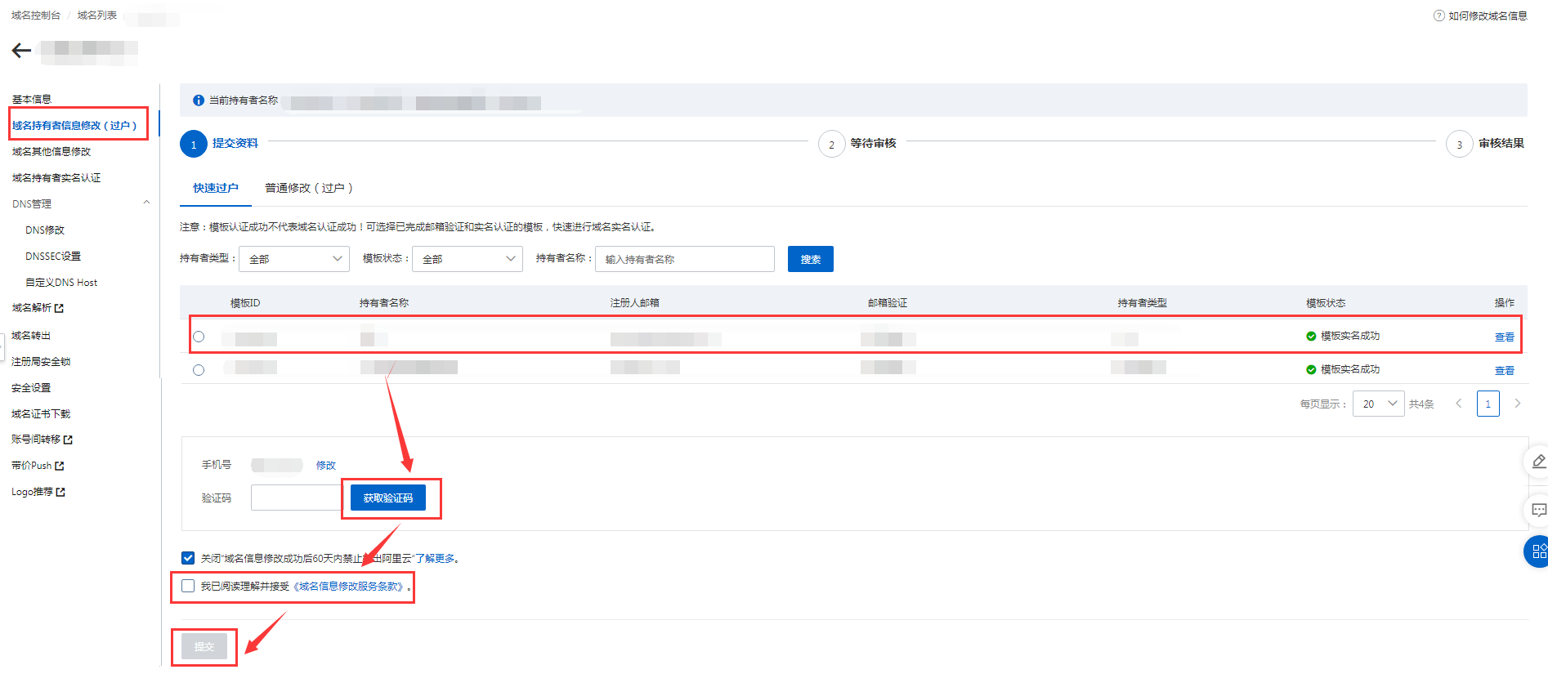Check 我已阅读理解并接受 agreement checkbox
This screenshot has width=1548, height=674.
[x=188, y=586]
